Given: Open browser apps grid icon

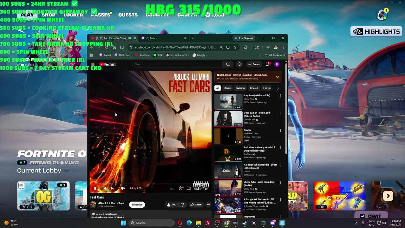Looking at the screenshot, I should tap(91, 55).
